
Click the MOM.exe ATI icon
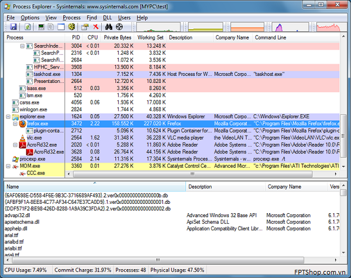click(15, 166)
